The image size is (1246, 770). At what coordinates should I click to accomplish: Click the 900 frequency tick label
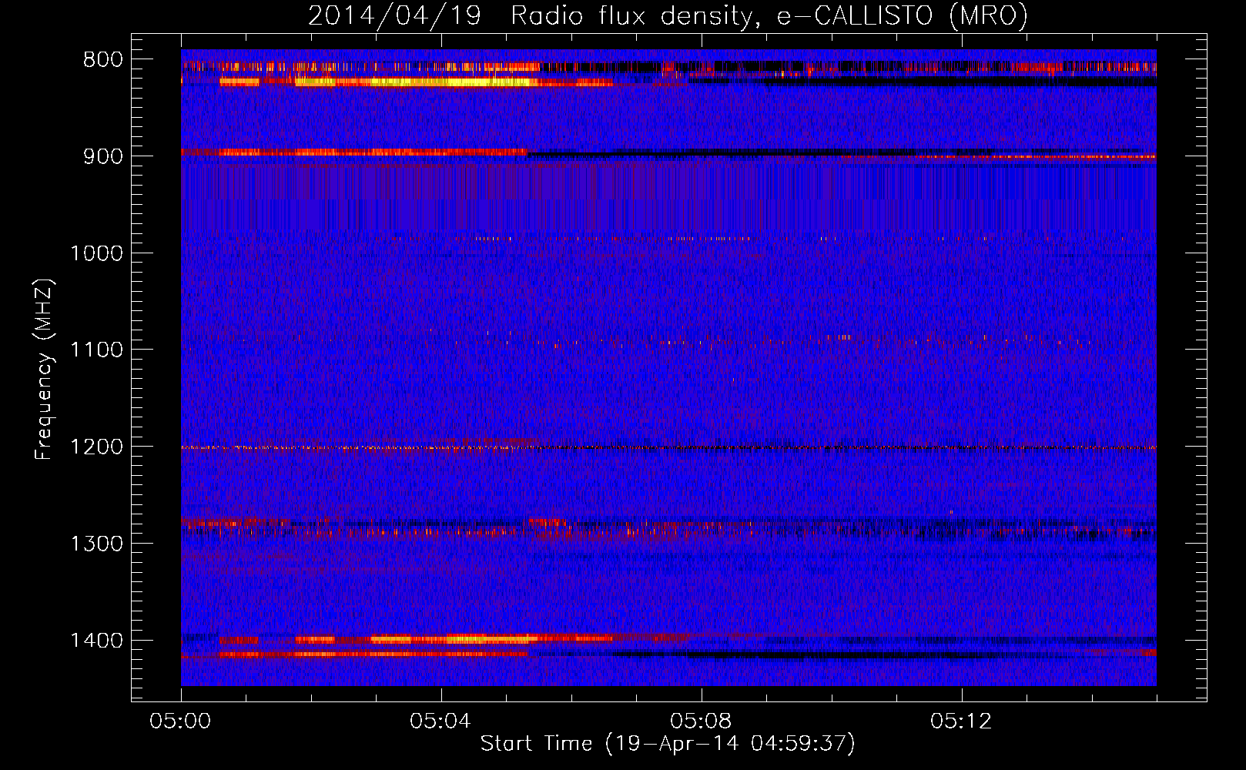[102, 156]
